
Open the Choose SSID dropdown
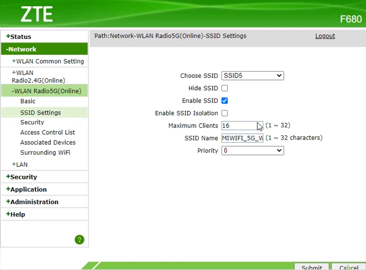click(253, 76)
